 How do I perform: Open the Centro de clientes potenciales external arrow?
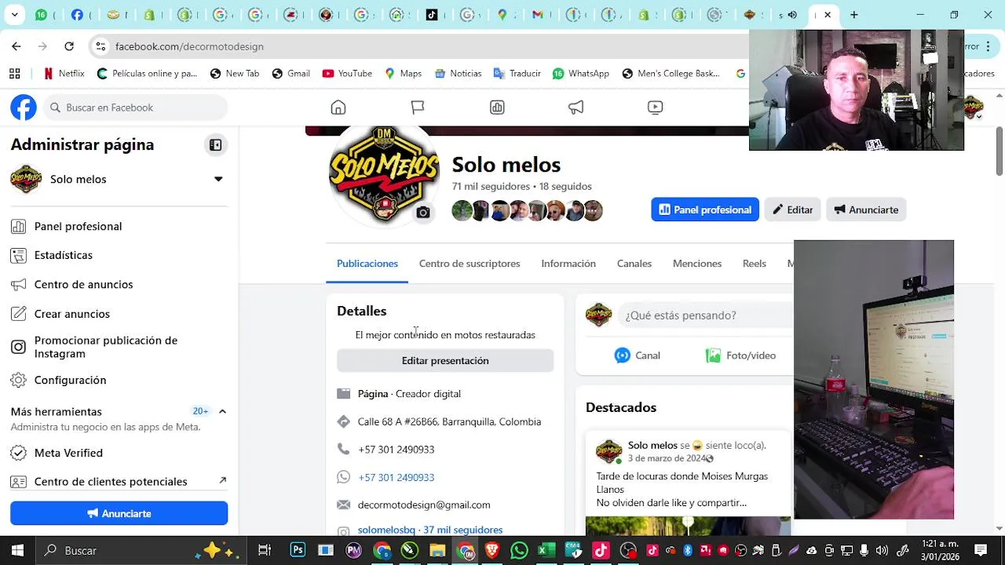[x=222, y=480]
